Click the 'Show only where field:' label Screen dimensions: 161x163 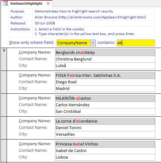click(x=31, y=43)
